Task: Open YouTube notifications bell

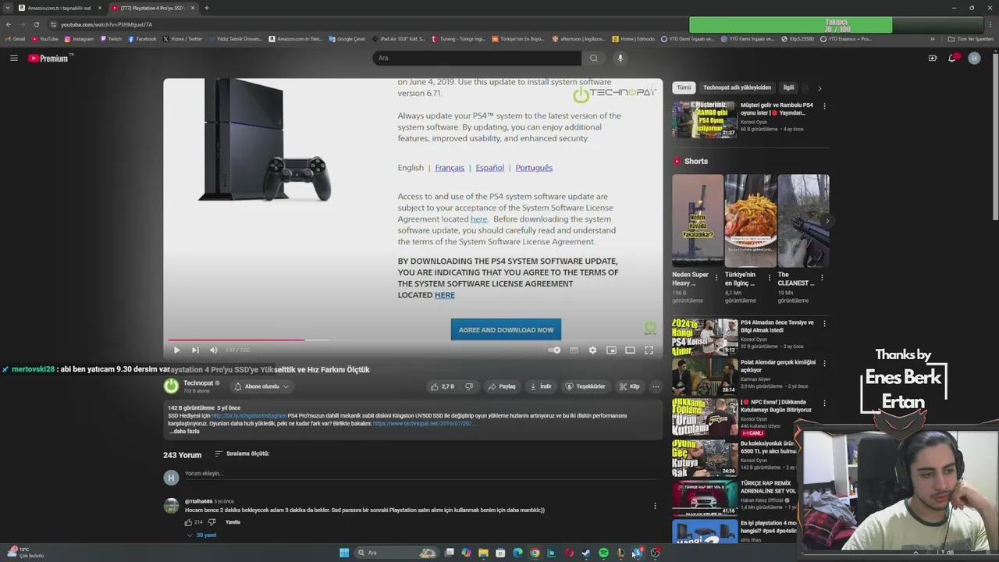Action: (952, 58)
